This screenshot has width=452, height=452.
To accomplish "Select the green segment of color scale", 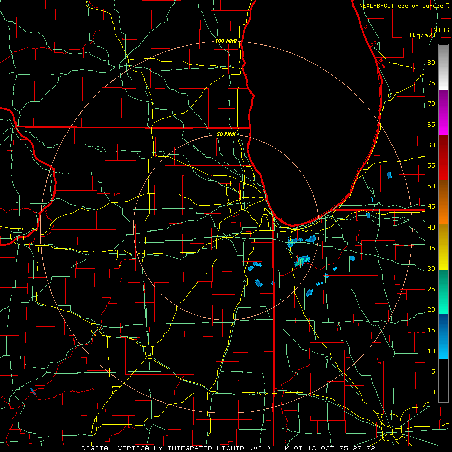I will point(443,292).
